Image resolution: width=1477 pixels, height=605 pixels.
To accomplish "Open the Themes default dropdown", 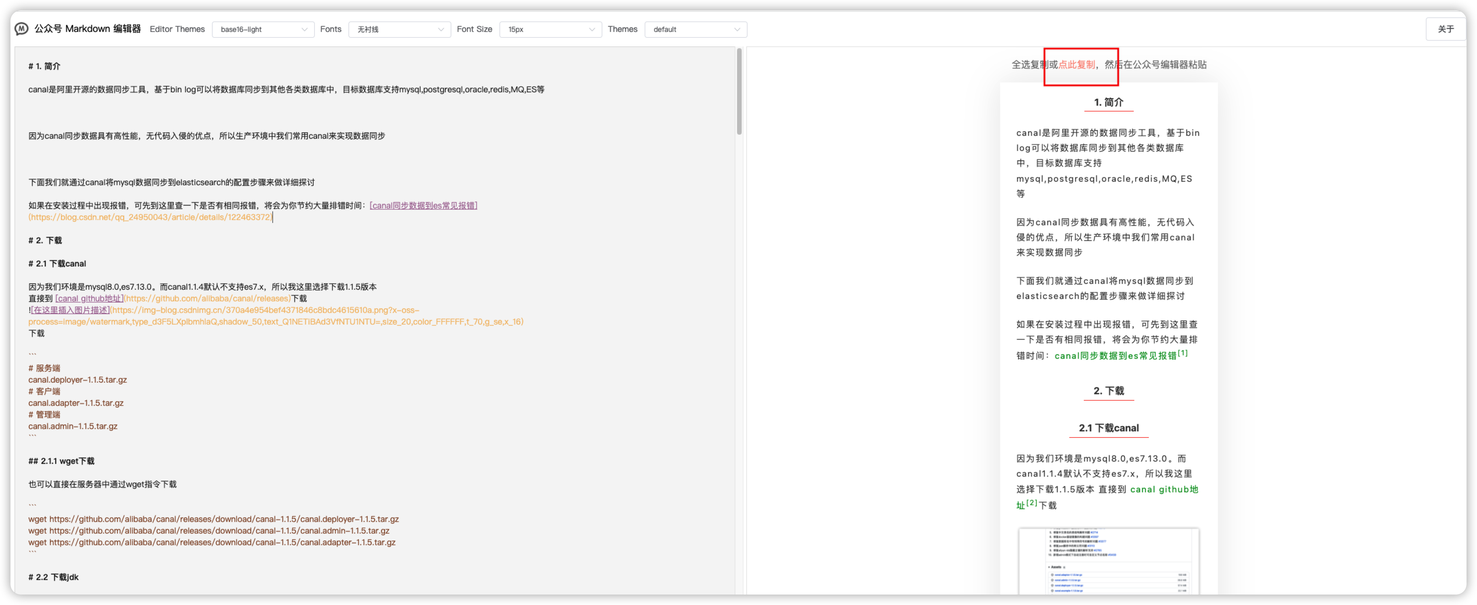I will point(695,29).
